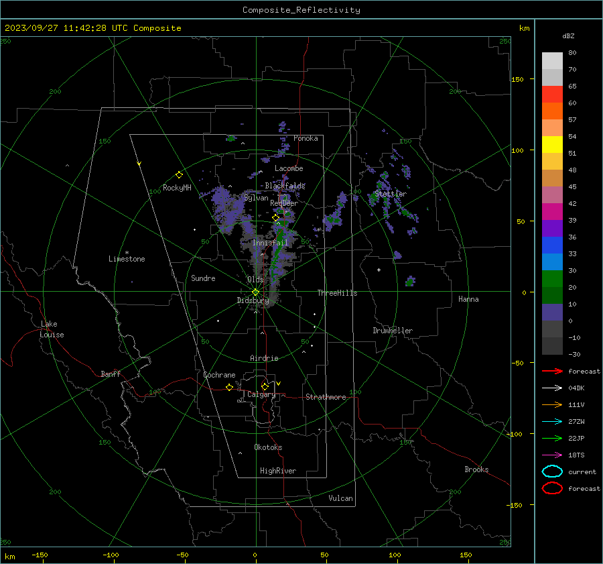This screenshot has width=603, height=564.
Task: Select the Airdrie label
Action: point(264,358)
